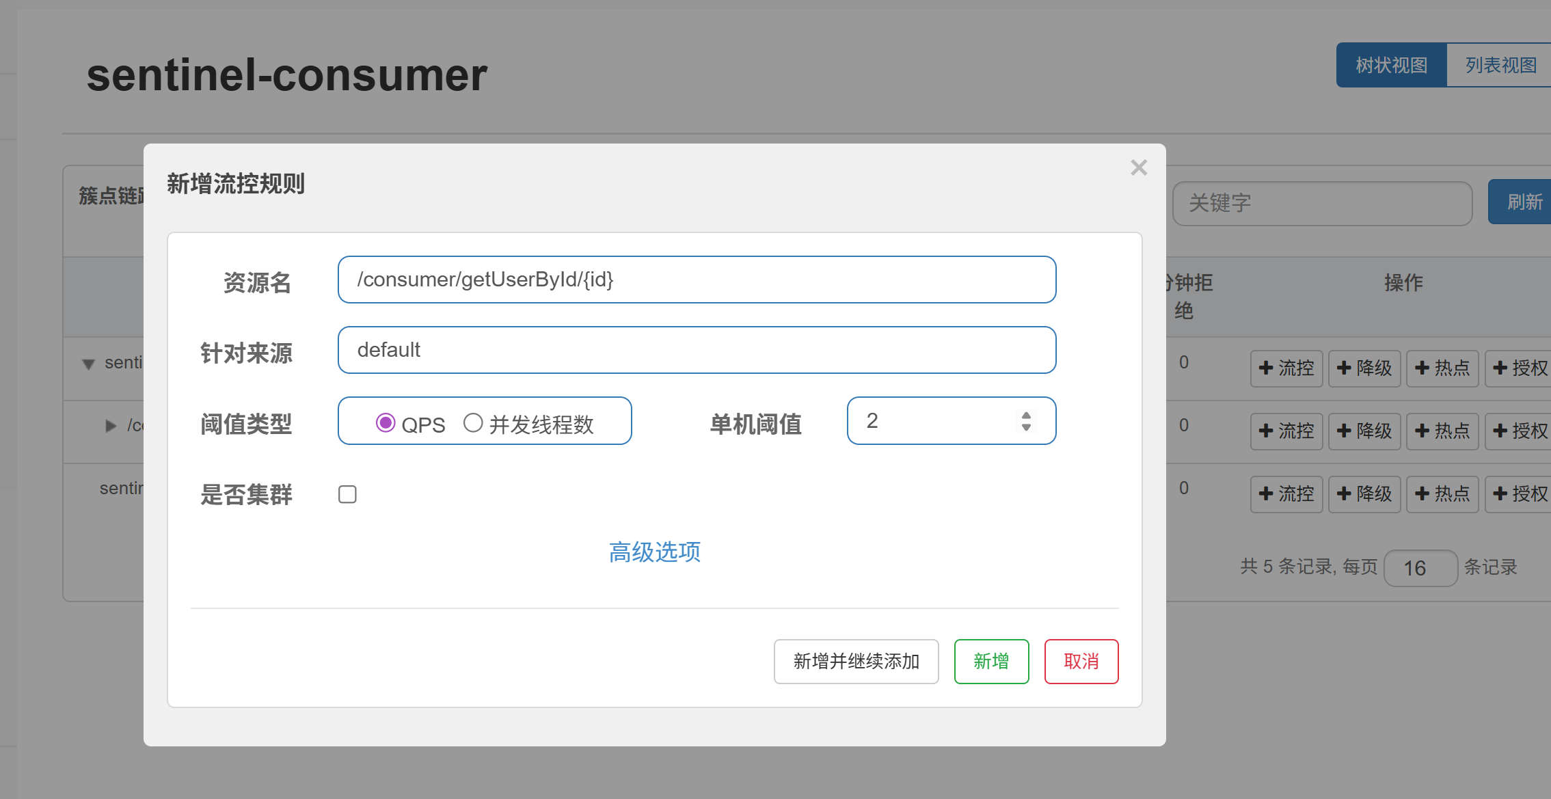Collapse the senti tree node triangle
This screenshot has width=1551, height=799.
tap(88, 364)
